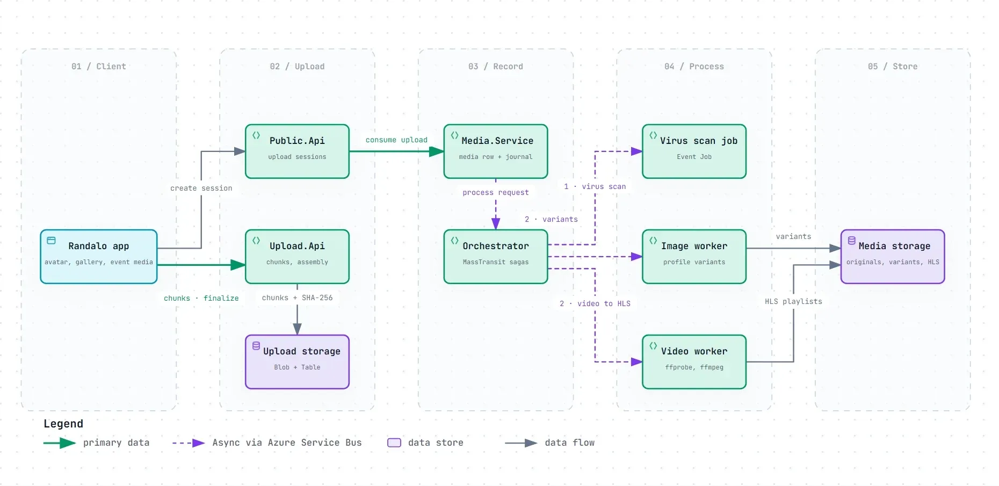Select the Orchestrator node title
Viewport: 999px width, 486px height.
(x=496, y=246)
